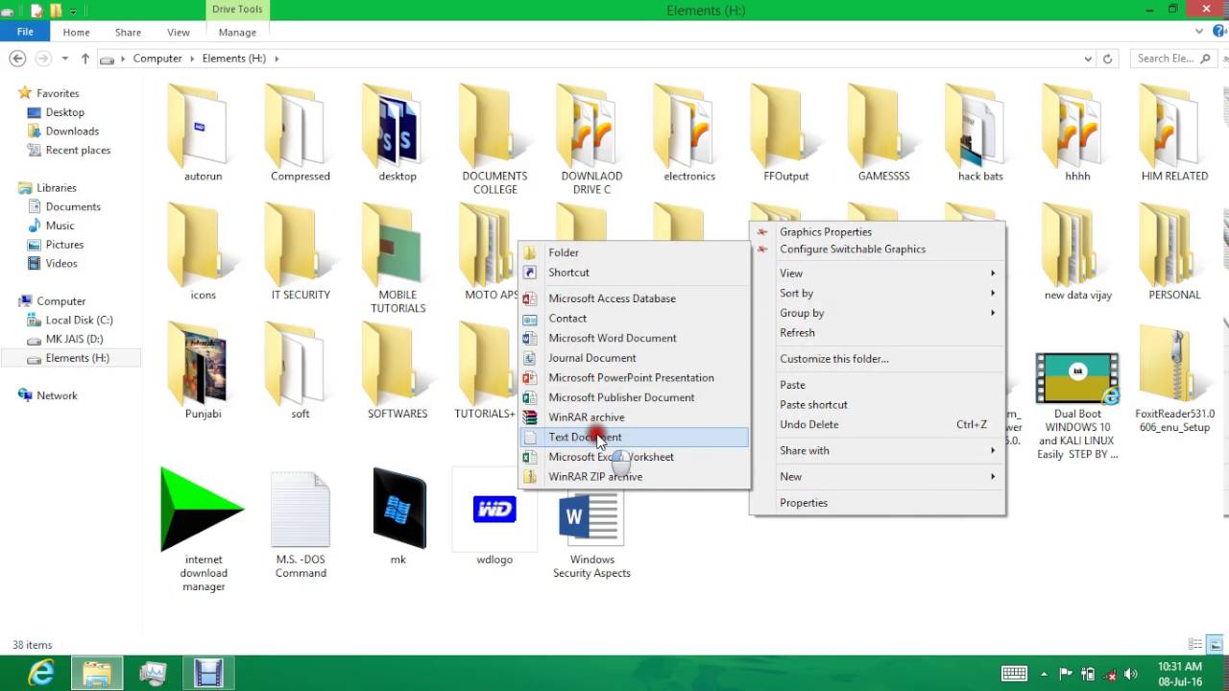Select the mk file icon
Image resolution: width=1229 pixels, height=691 pixels.
398,508
